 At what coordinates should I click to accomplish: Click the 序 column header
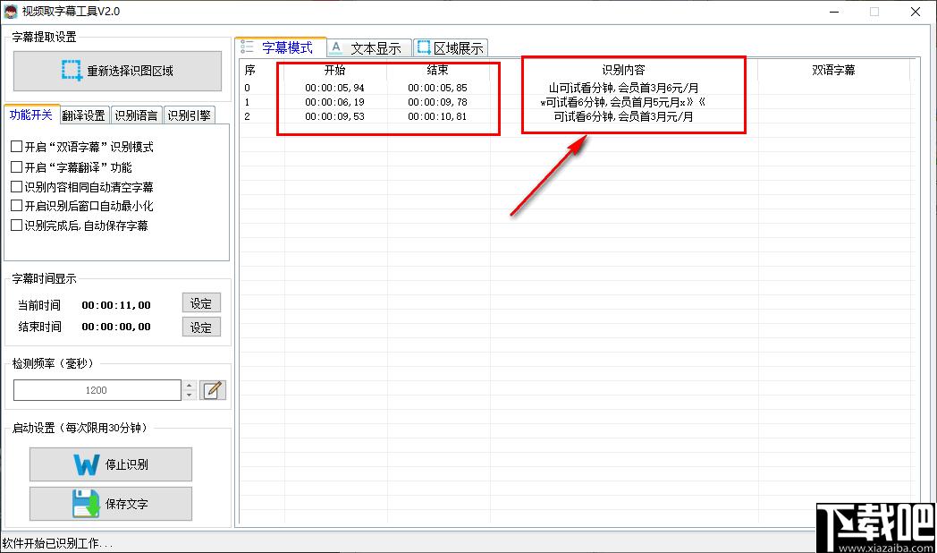tap(249, 70)
